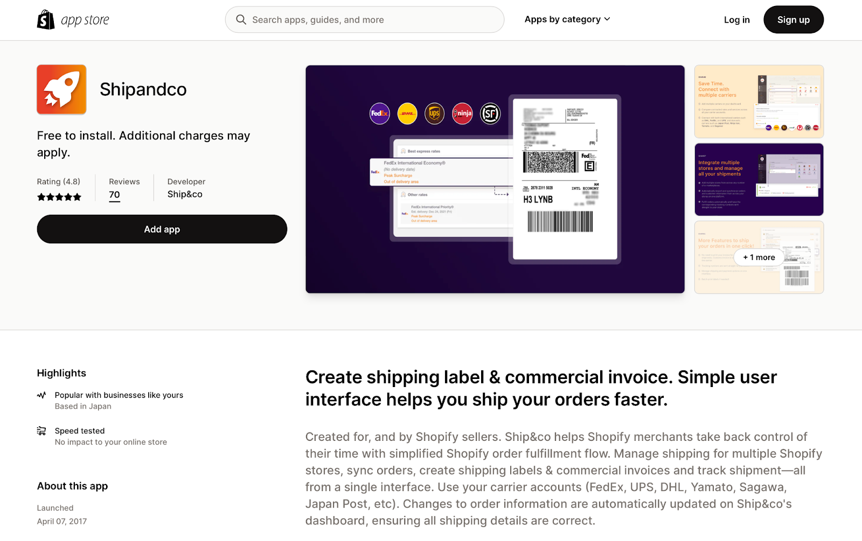Screen dimensions: 862x541
Task: Click the Highlights heading
Action: pos(61,373)
